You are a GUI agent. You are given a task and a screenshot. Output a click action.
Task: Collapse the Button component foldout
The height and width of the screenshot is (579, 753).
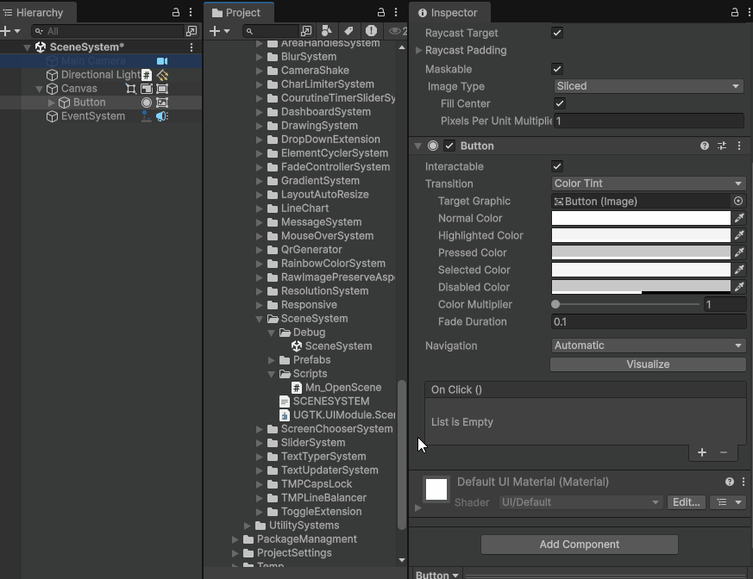417,146
